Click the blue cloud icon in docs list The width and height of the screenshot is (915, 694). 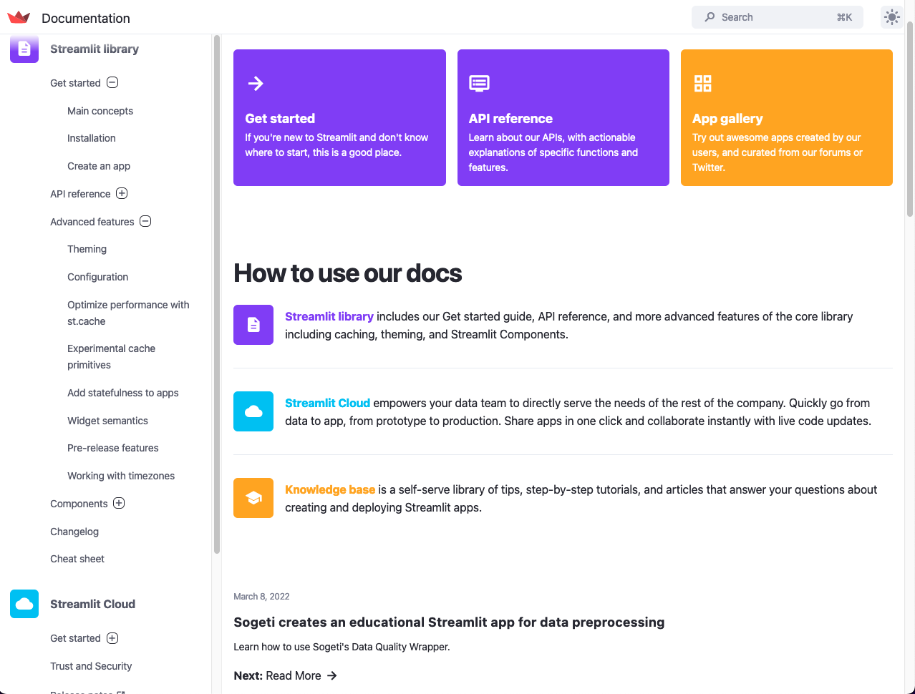click(253, 411)
